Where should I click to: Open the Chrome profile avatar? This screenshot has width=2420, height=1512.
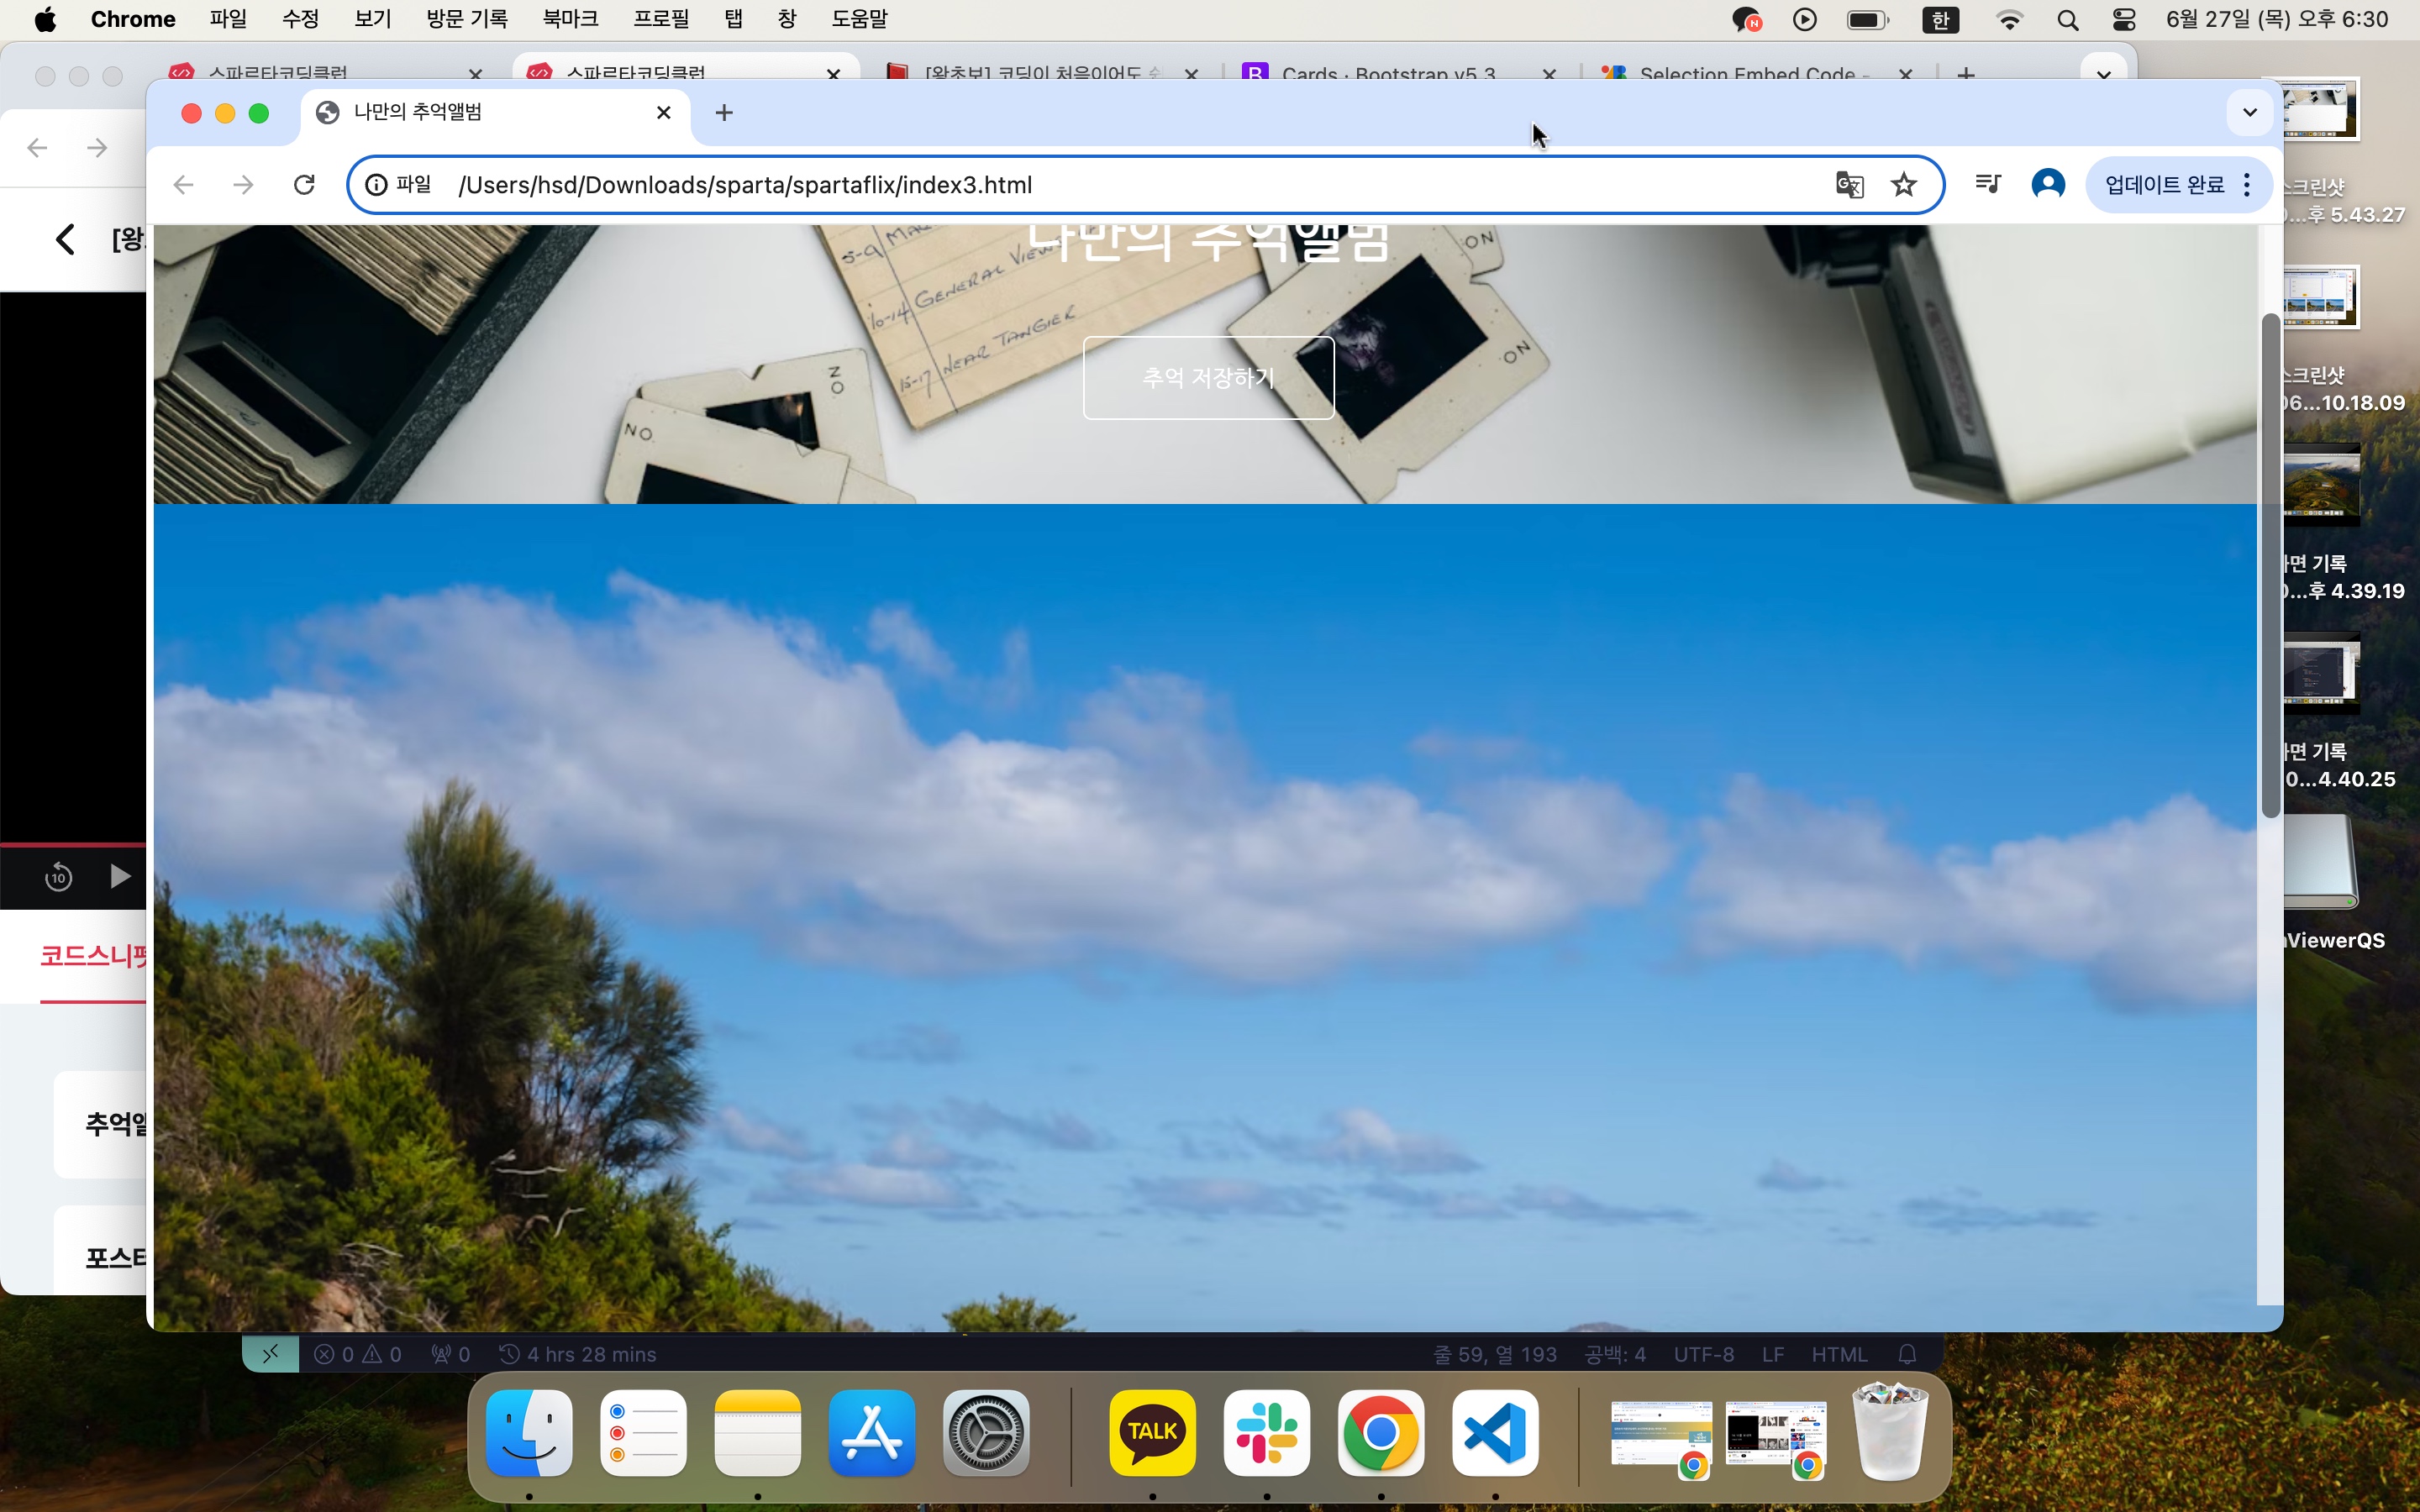[x=2048, y=184]
